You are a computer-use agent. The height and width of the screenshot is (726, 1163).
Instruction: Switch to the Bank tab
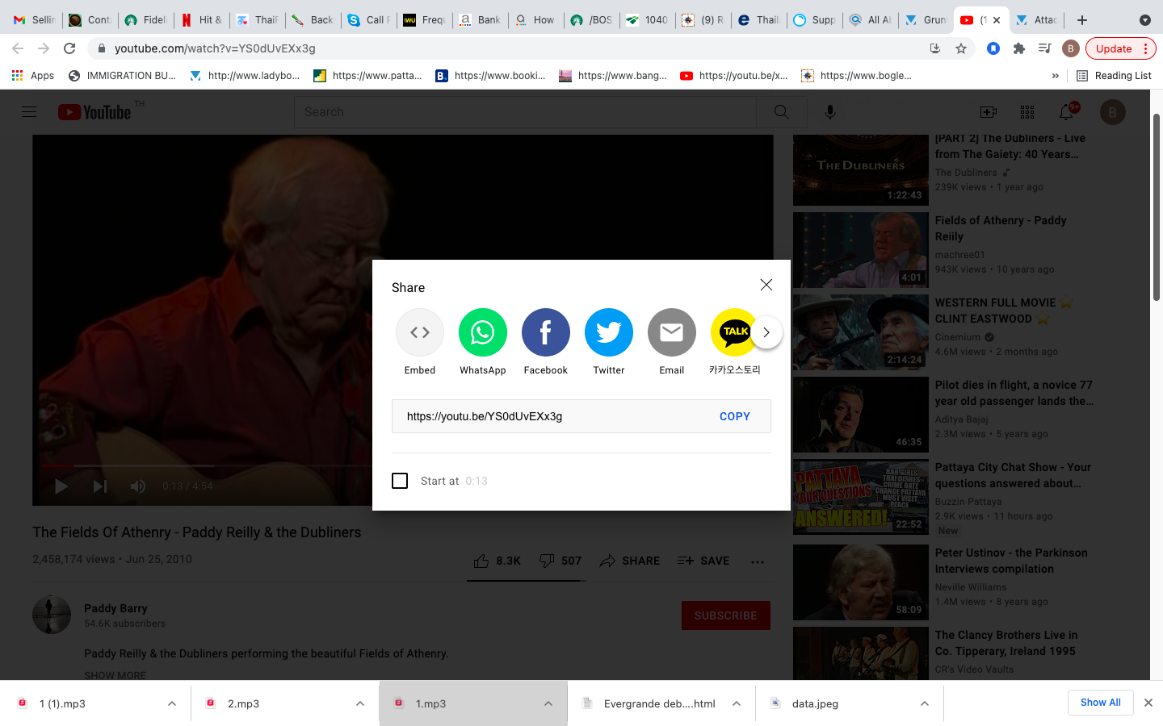[x=481, y=20]
